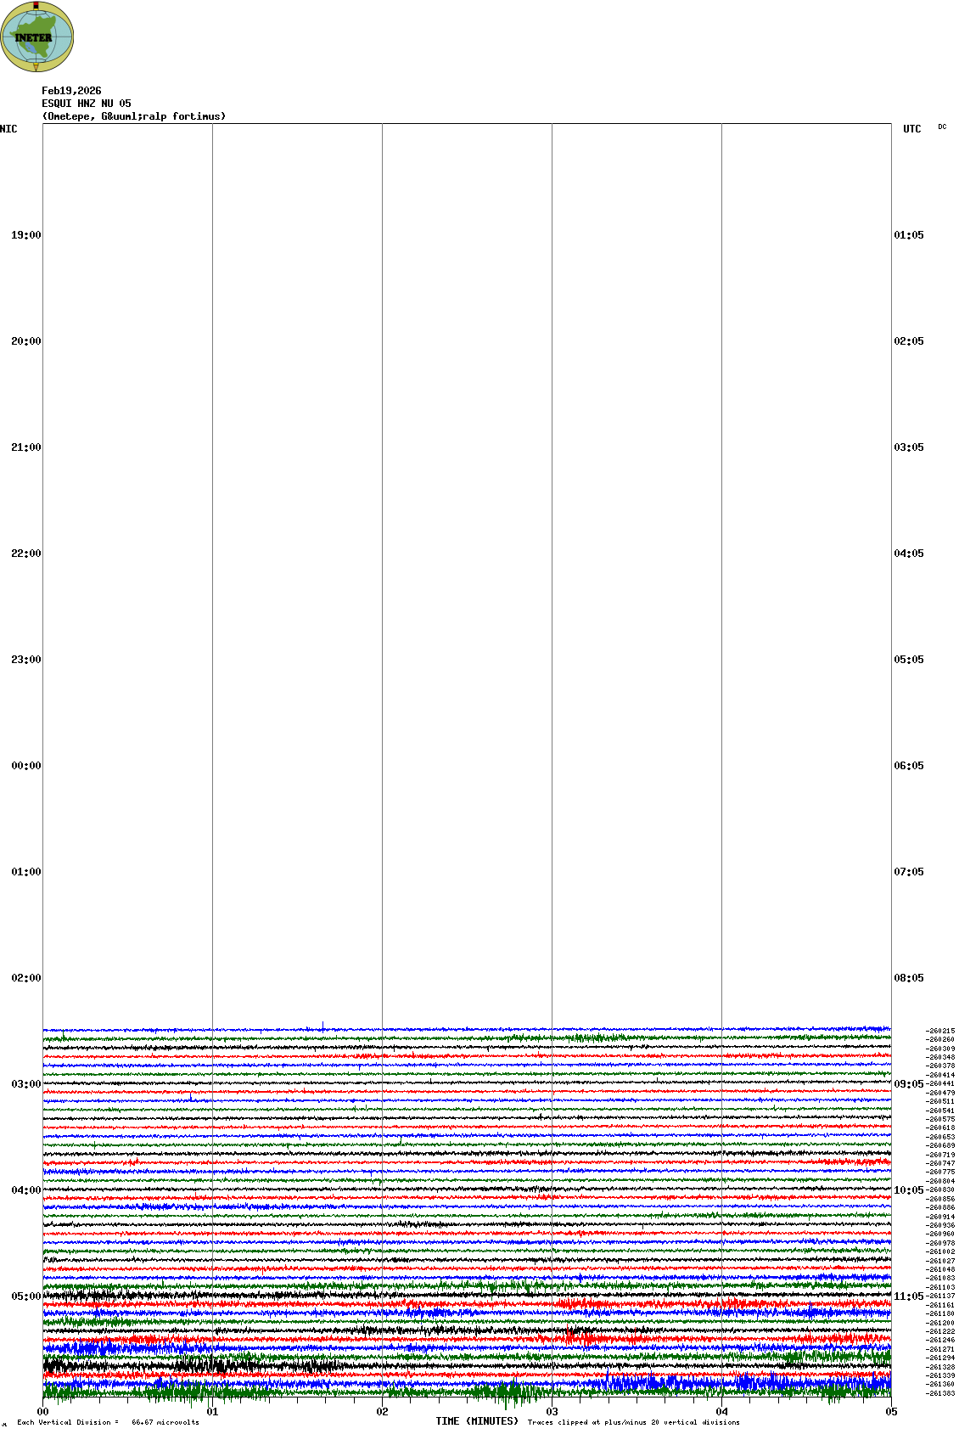Click the Feb19,2026 date heading
The height and width of the screenshot is (1434, 959).
[71, 91]
